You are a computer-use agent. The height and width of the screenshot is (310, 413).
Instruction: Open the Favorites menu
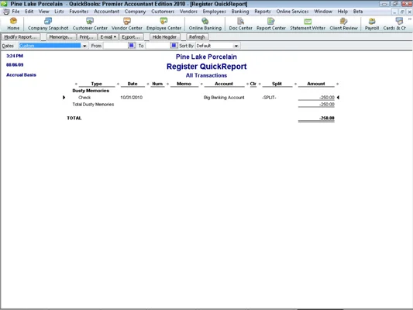79,12
